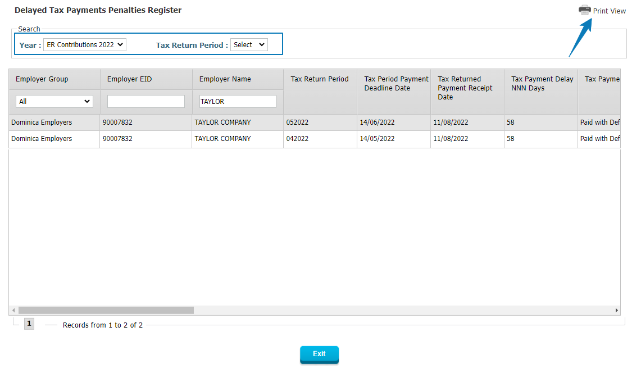Click Tax Returned Payment Receipt Date header
The width and height of the screenshot is (641, 368).
click(x=465, y=88)
